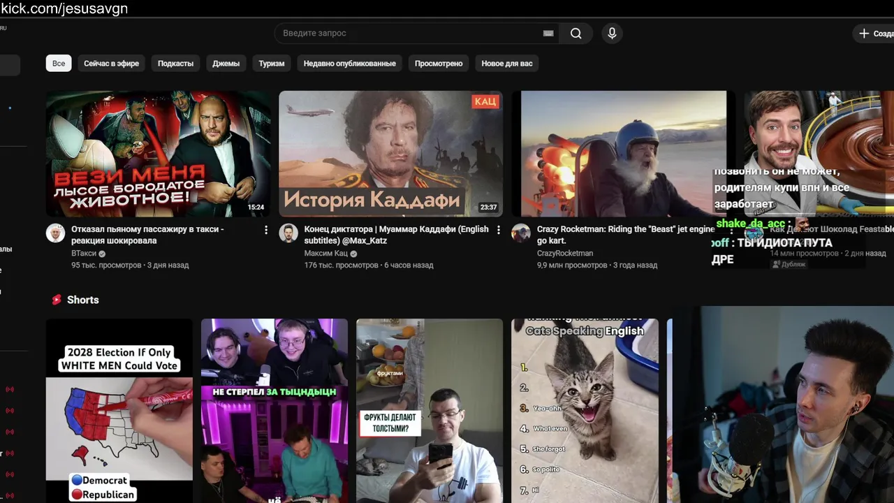Image resolution: width=894 pixels, height=503 pixels.
Task: Open the "ВТакси" channel link
Action: [x=84, y=254]
